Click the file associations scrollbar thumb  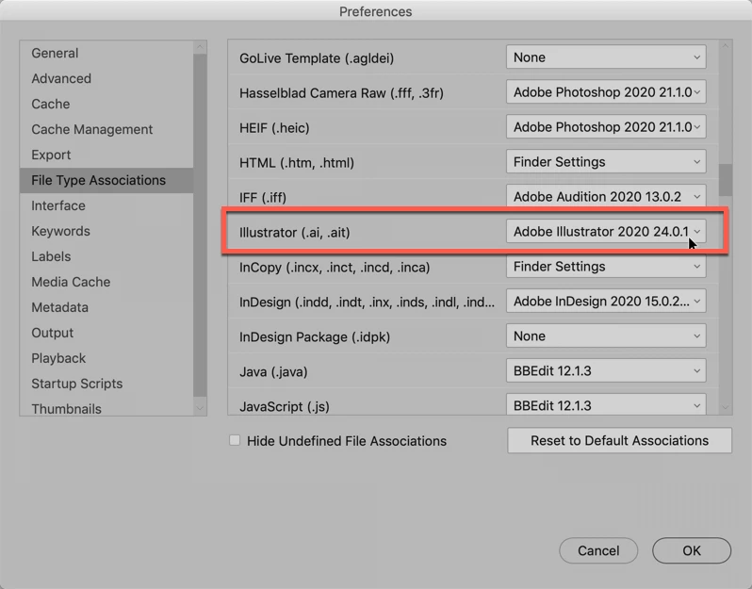726,180
